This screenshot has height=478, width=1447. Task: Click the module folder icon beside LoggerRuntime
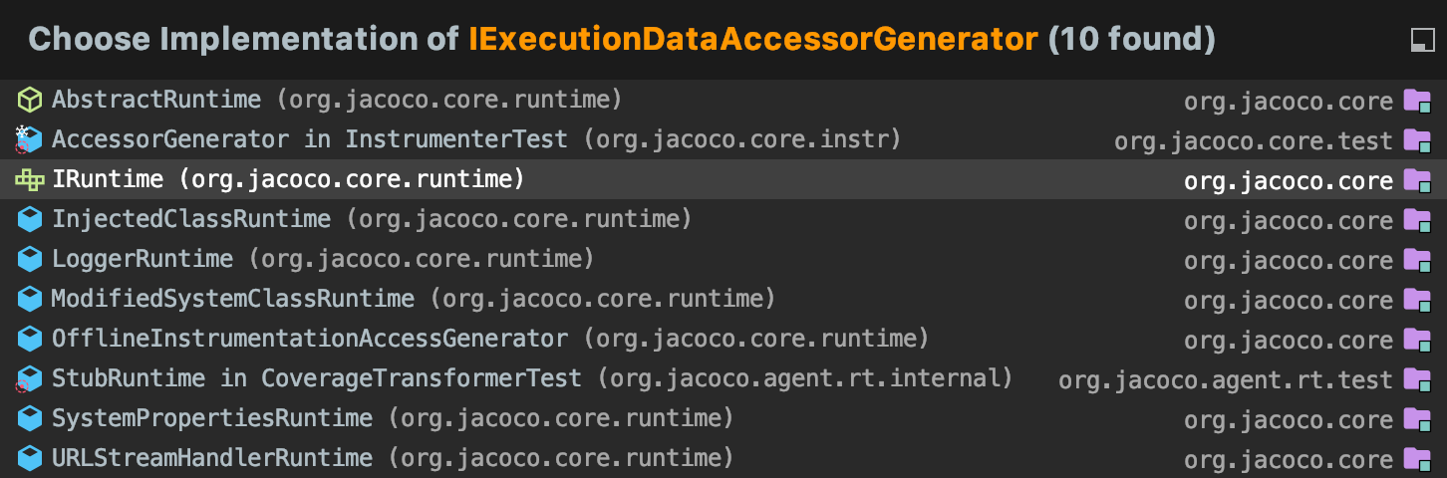[x=1417, y=260]
